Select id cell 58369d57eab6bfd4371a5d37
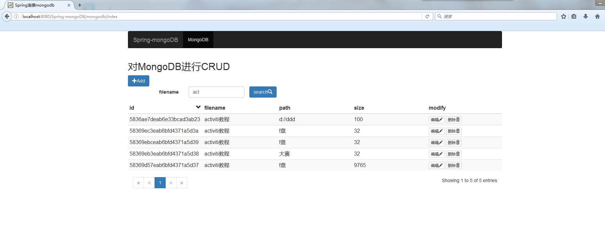This screenshot has width=605, height=240. click(164, 165)
